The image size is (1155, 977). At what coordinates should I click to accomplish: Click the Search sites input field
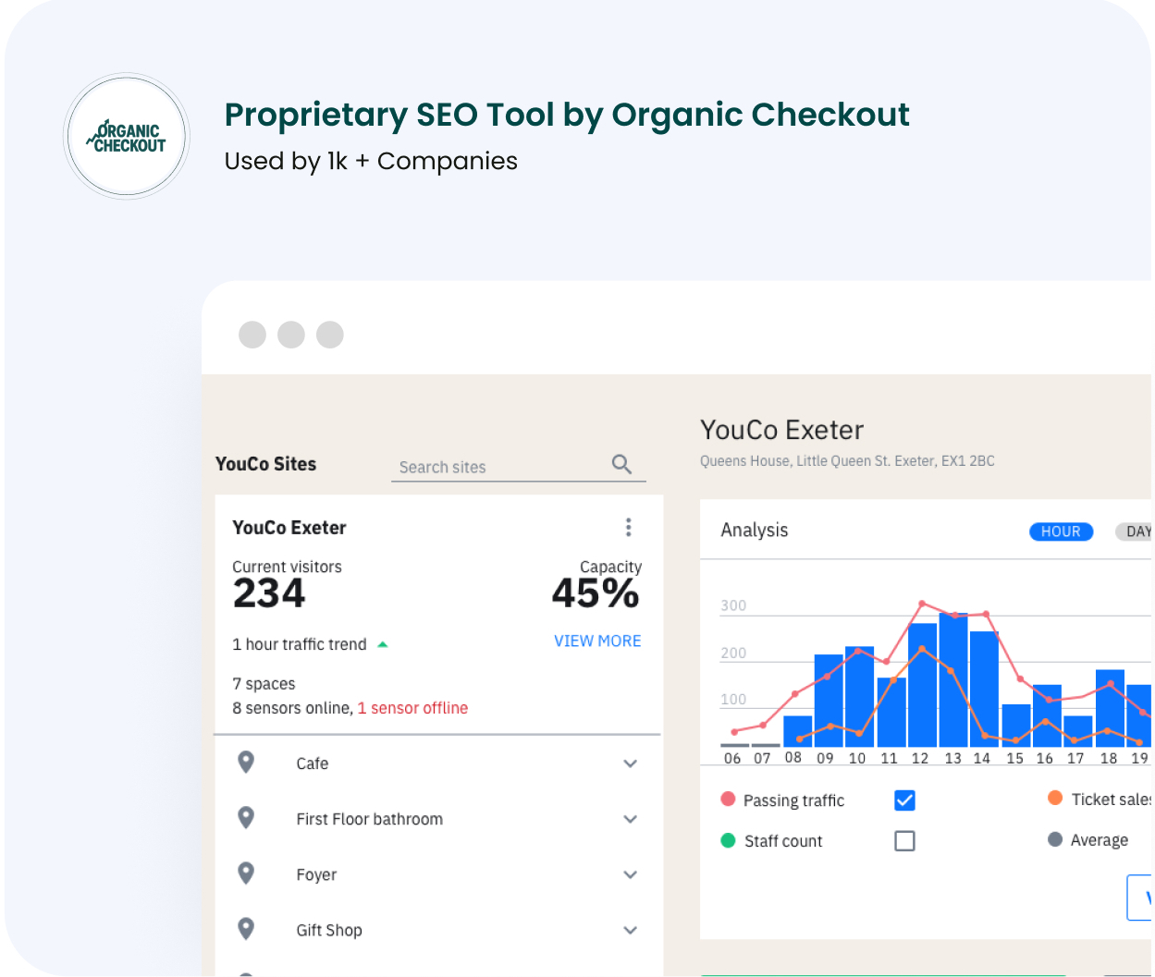click(x=499, y=467)
